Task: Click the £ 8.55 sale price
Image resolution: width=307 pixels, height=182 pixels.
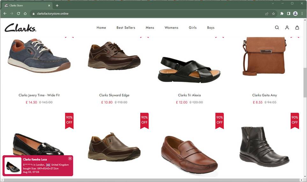Action: click(x=258, y=102)
